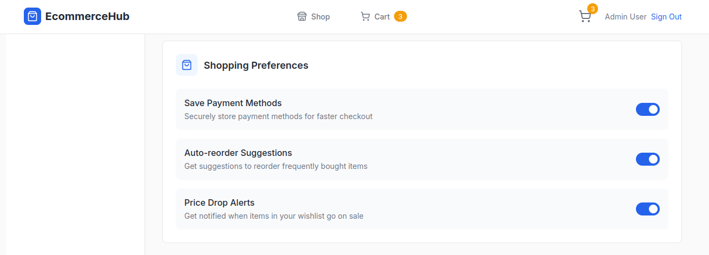Click the EcommerceHub brand name
709x255 pixels.
pos(87,16)
